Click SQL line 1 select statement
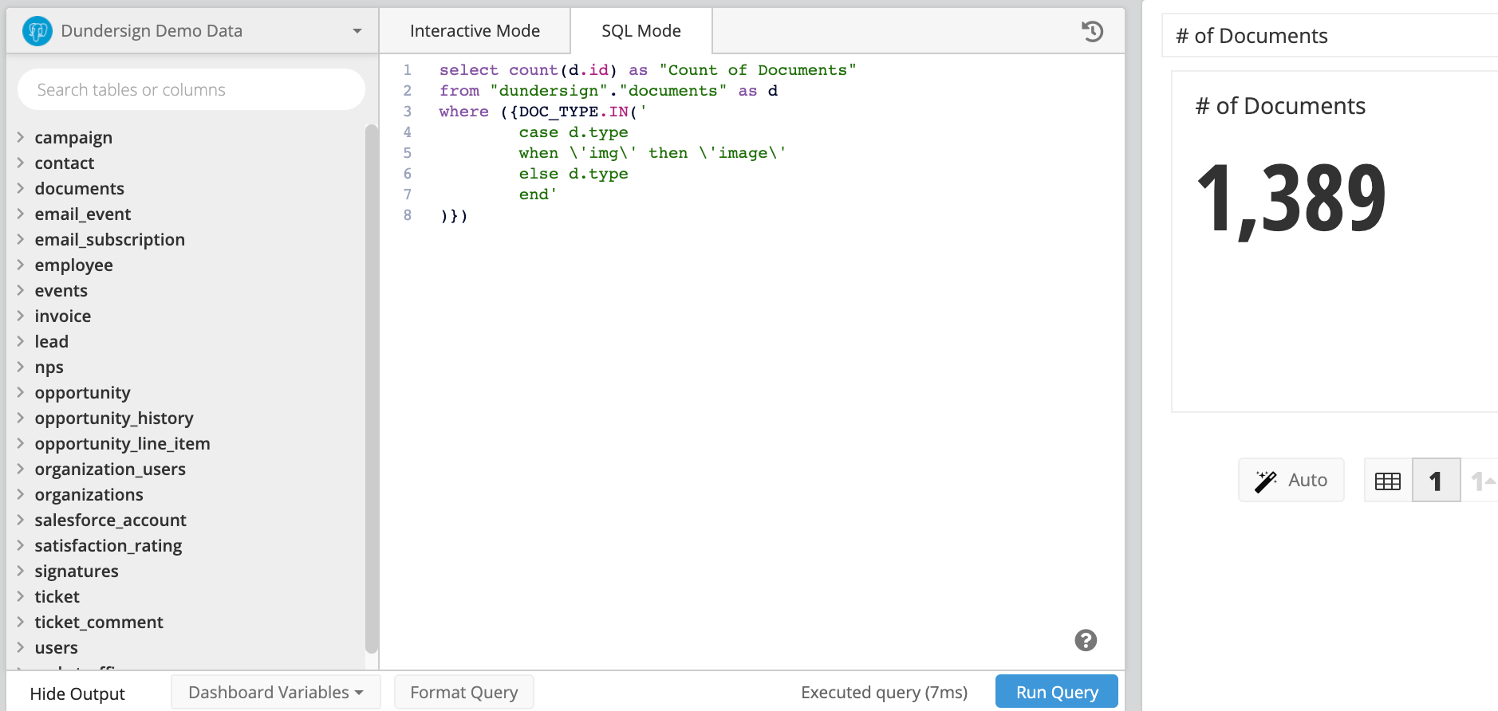The width and height of the screenshot is (1498, 711). coord(648,70)
